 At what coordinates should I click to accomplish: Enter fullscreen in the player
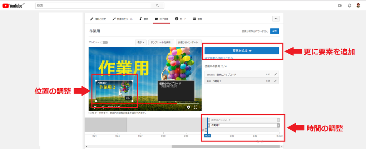196,107
